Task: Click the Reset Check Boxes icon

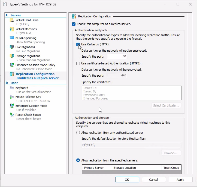Action: point(12,115)
